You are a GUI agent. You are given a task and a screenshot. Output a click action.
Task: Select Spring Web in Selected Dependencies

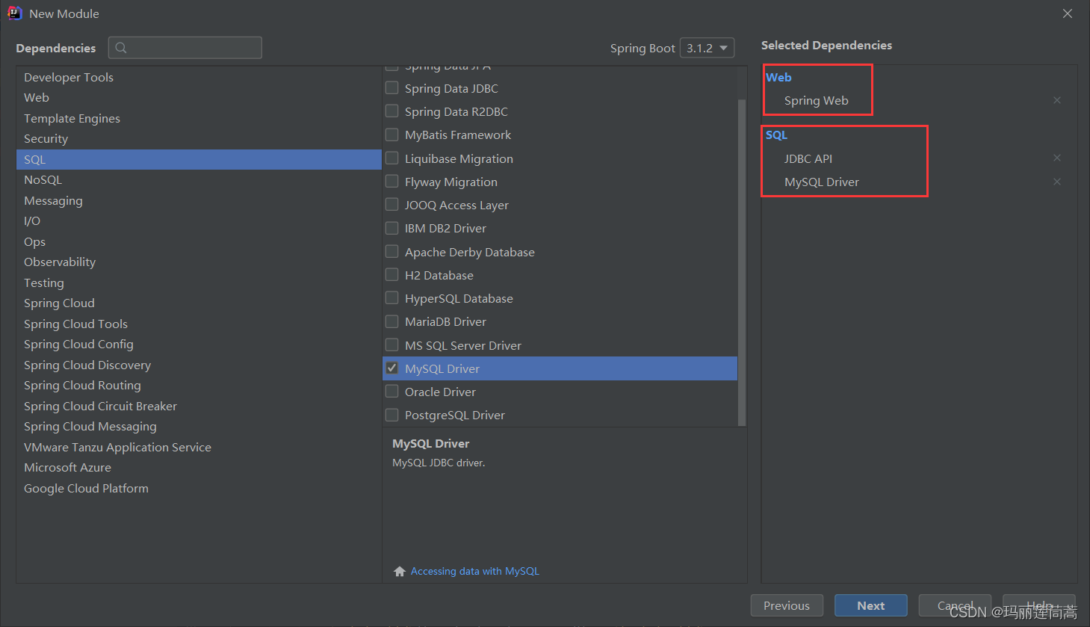(x=816, y=100)
